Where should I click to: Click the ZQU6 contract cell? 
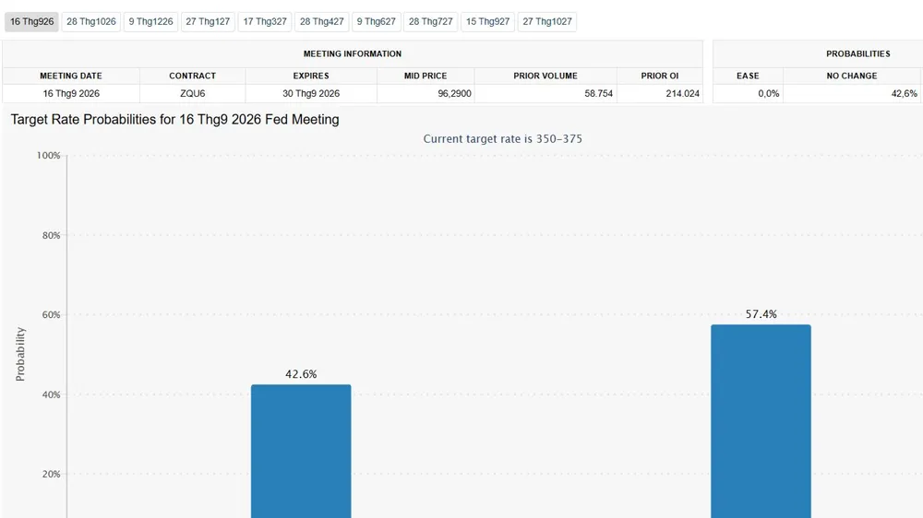tap(193, 93)
